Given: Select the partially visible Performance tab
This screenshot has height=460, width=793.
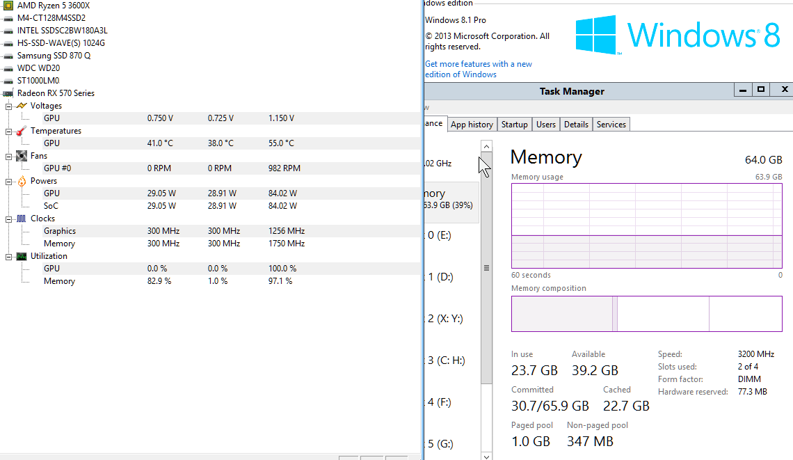Looking at the screenshot, I should 435,123.
